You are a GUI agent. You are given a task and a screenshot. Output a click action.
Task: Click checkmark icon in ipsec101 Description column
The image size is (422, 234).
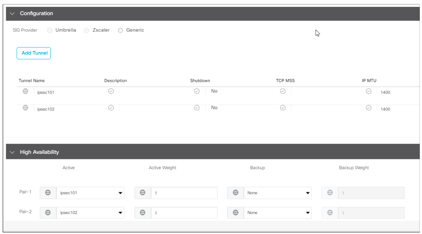[x=111, y=91]
